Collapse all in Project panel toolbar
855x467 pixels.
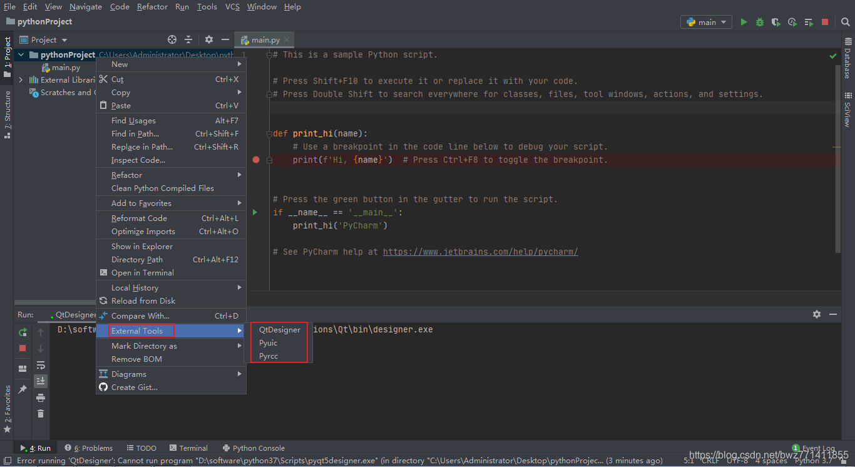(x=188, y=39)
